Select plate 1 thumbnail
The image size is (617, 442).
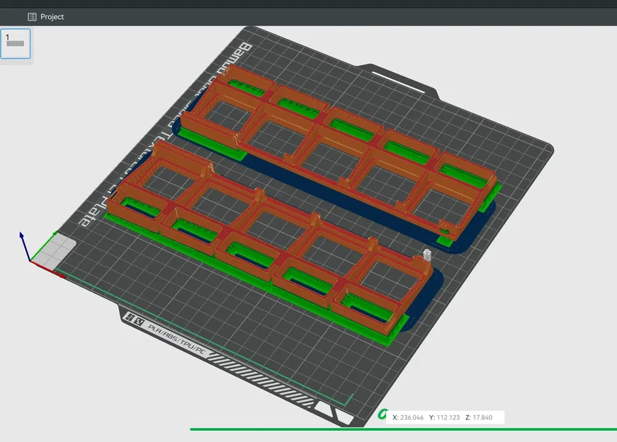16,44
